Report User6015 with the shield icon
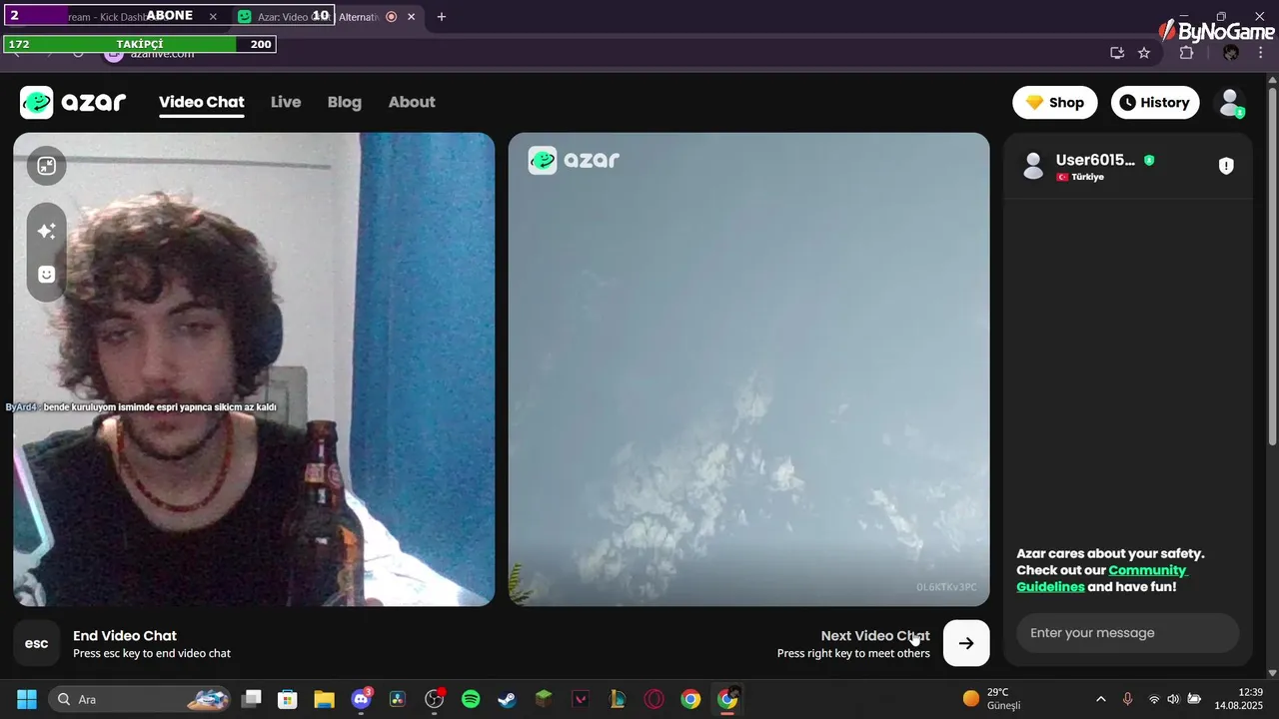1279x719 pixels. tap(1226, 166)
